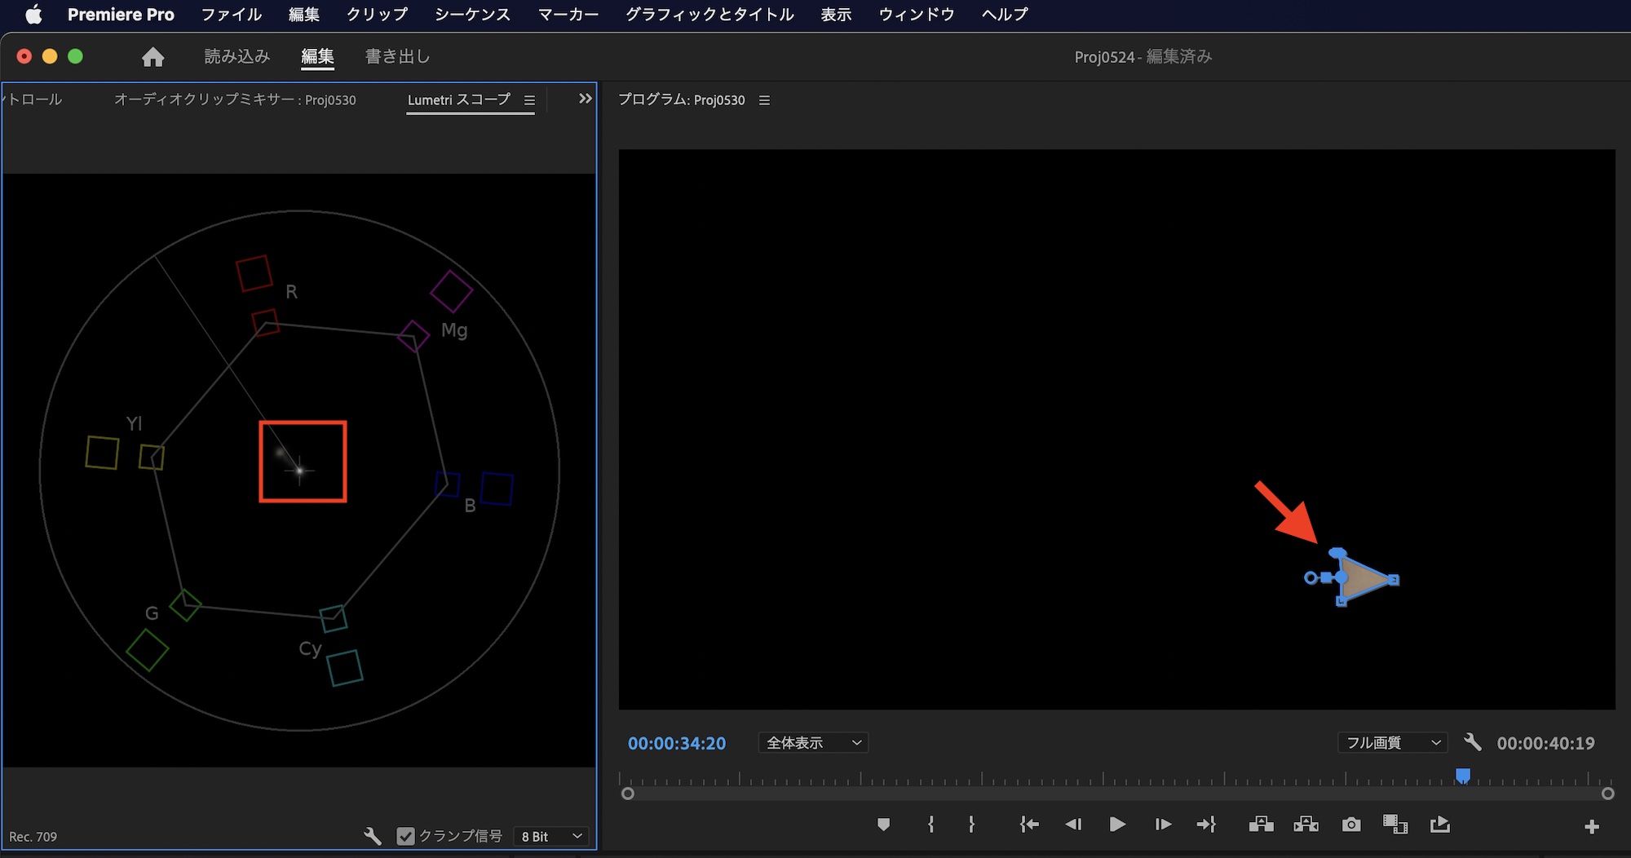Viewport: 1631px width, 858px height.
Task: Click the Mark In button
Action: click(x=930, y=825)
